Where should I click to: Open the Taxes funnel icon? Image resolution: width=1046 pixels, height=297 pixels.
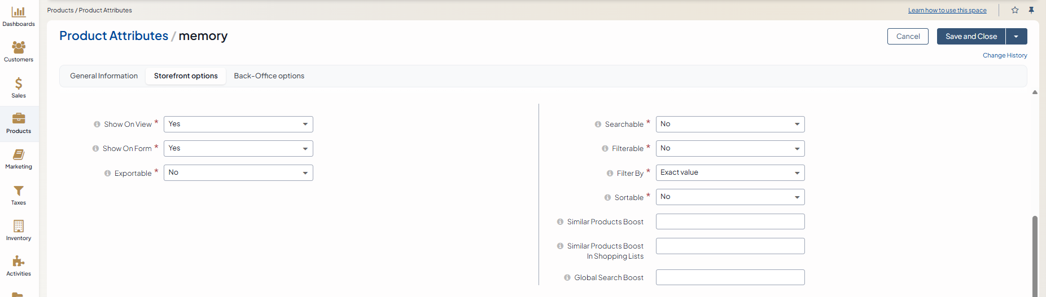(x=19, y=194)
